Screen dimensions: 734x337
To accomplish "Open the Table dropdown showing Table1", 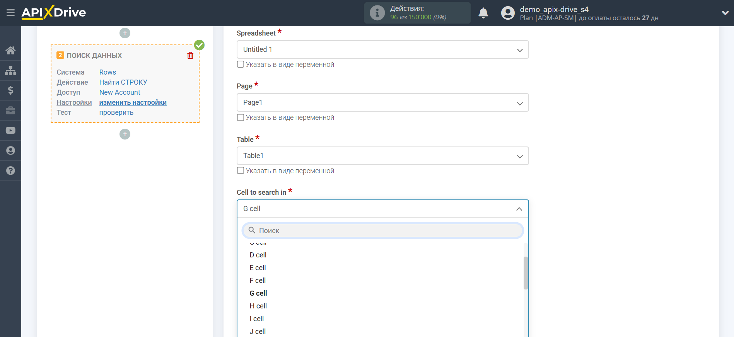I will (x=382, y=156).
